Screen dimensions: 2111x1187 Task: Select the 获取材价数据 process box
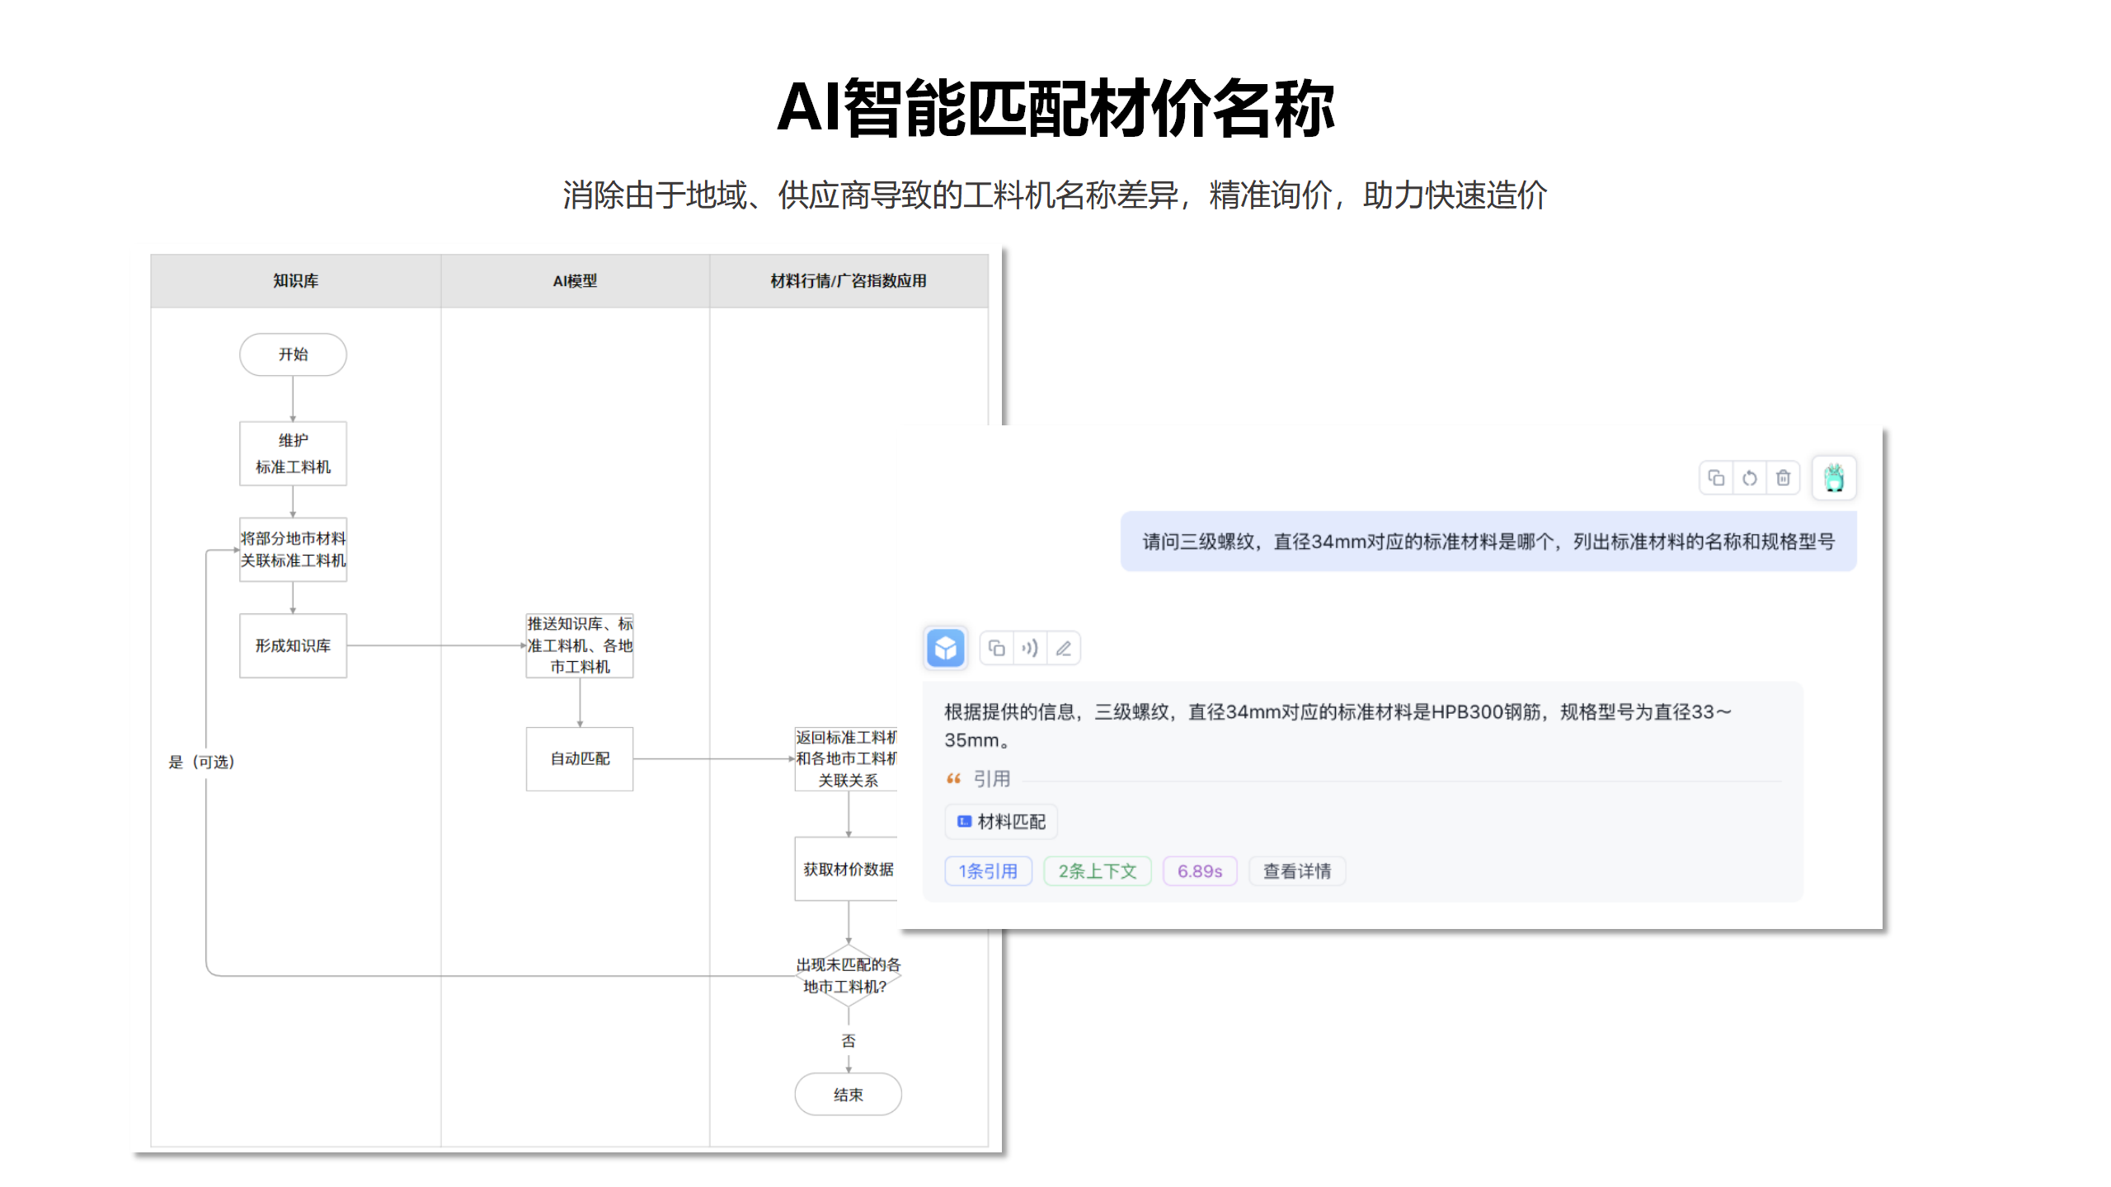tap(848, 868)
